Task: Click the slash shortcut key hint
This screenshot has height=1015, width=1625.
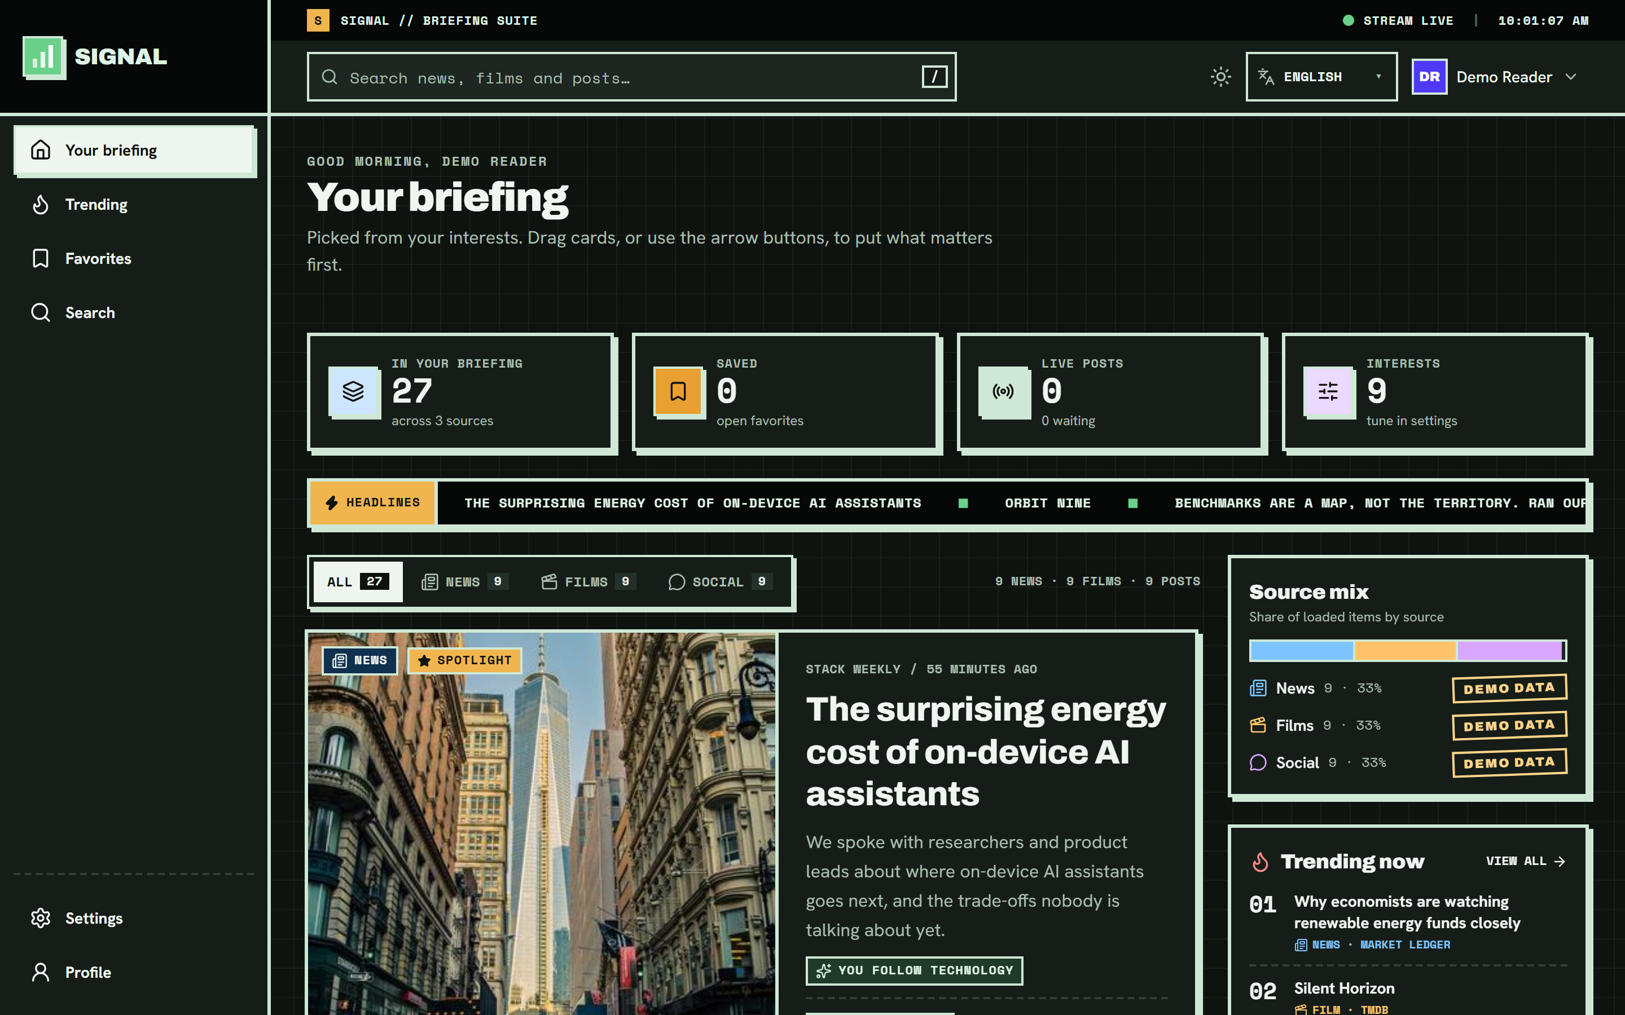Action: (934, 77)
